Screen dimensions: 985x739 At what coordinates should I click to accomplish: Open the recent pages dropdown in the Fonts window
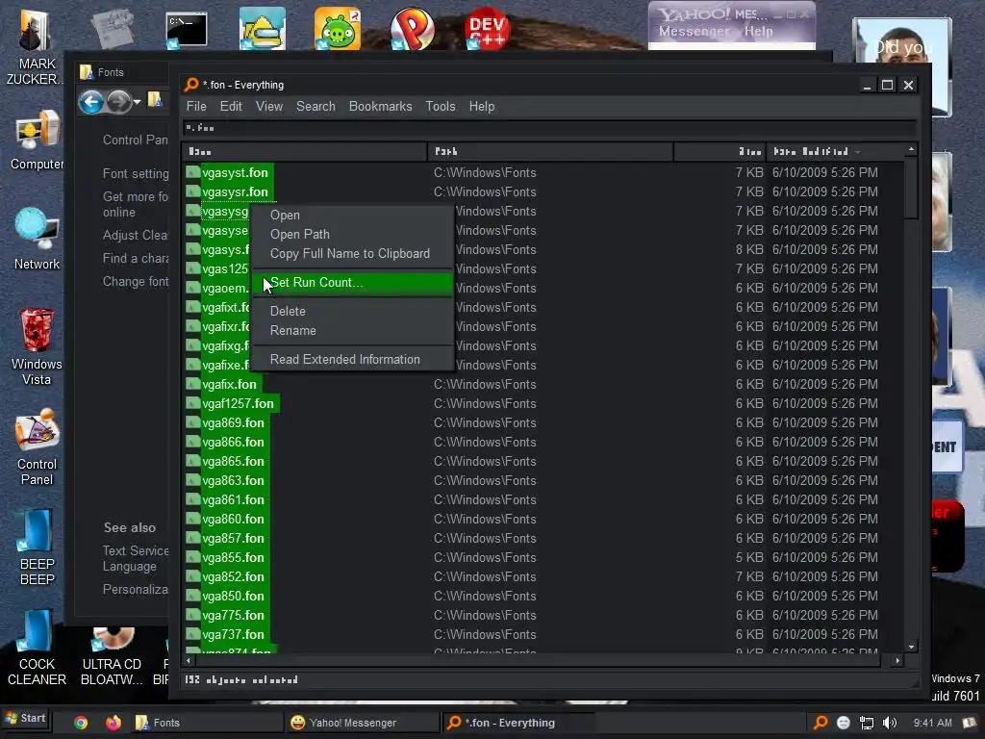click(x=137, y=102)
